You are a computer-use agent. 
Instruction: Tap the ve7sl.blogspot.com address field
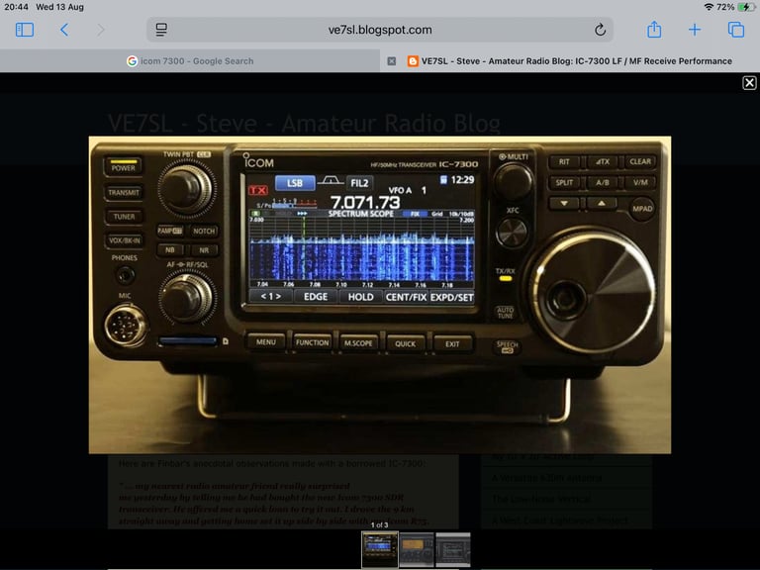tap(380, 30)
